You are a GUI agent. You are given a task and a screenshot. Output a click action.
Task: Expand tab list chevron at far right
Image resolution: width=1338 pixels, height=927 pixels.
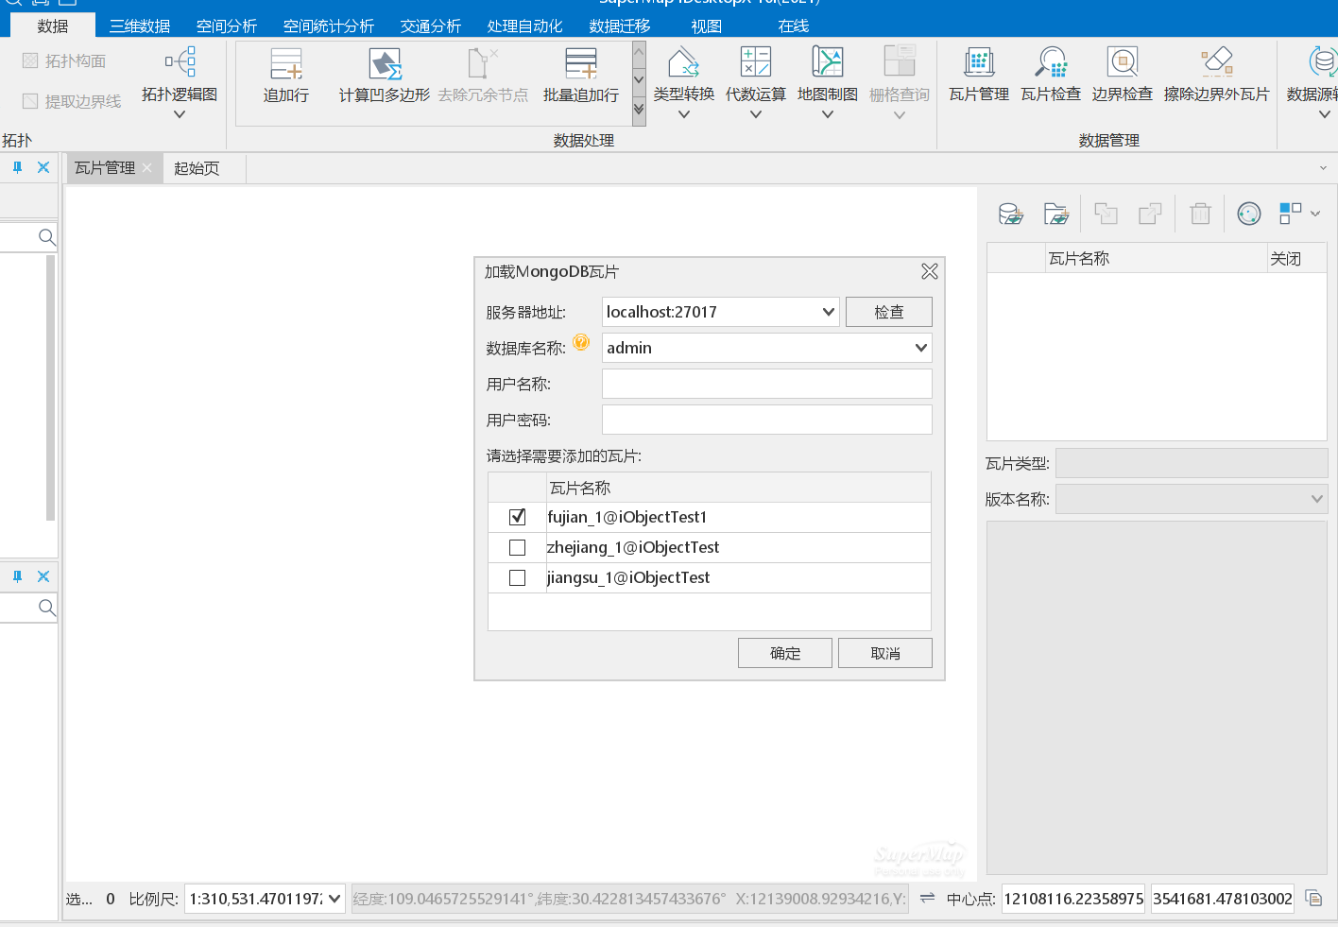[1323, 168]
